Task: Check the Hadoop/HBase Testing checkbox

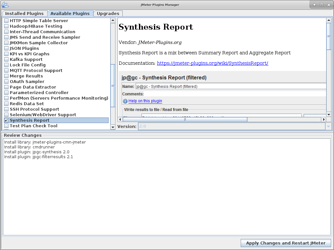Action: [7, 26]
